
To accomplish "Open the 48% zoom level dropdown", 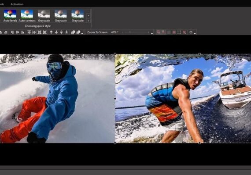I will pyautogui.click(x=114, y=32).
